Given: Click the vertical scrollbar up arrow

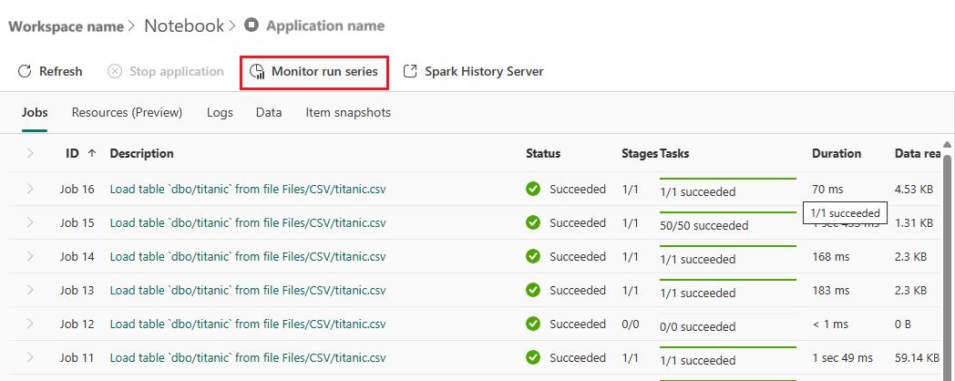Looking at the screenshot, I should [x=947, y=145].
